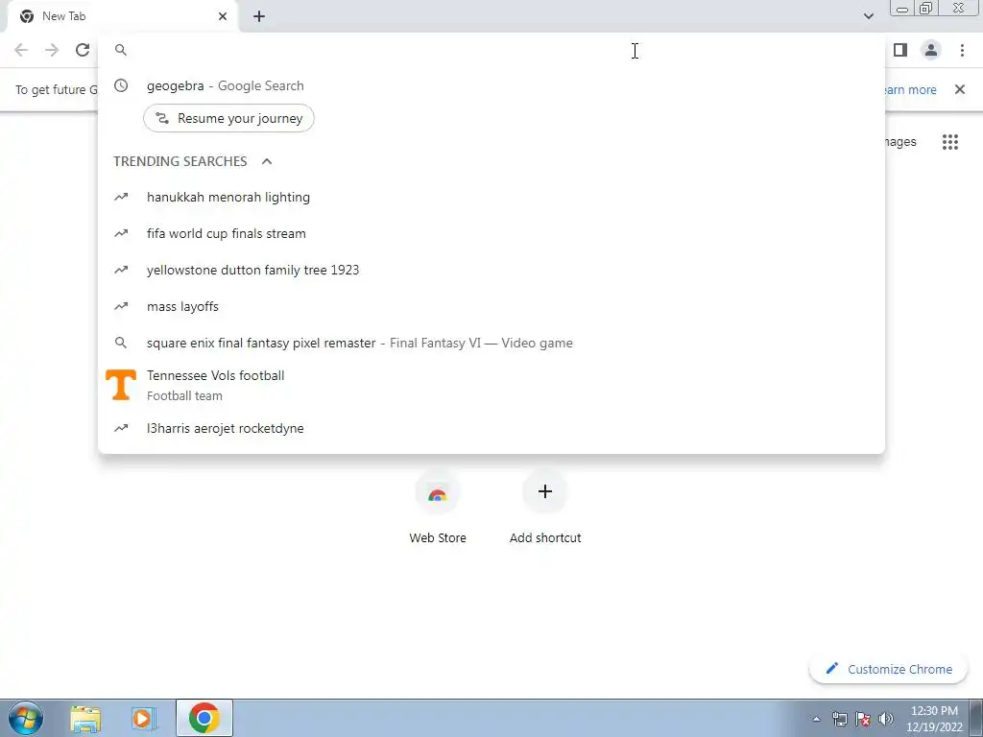
Task: Click the Customize Chrome button
Action: [889, 669]
